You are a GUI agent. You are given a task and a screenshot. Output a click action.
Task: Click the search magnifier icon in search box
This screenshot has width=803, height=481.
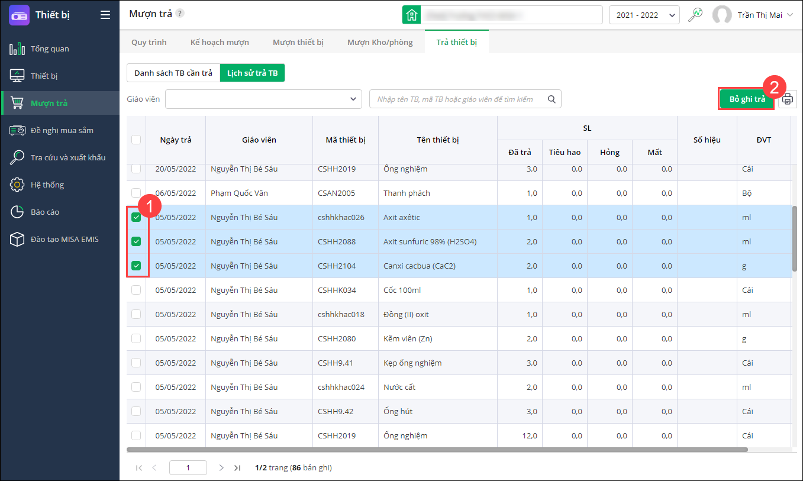(552, 99)
